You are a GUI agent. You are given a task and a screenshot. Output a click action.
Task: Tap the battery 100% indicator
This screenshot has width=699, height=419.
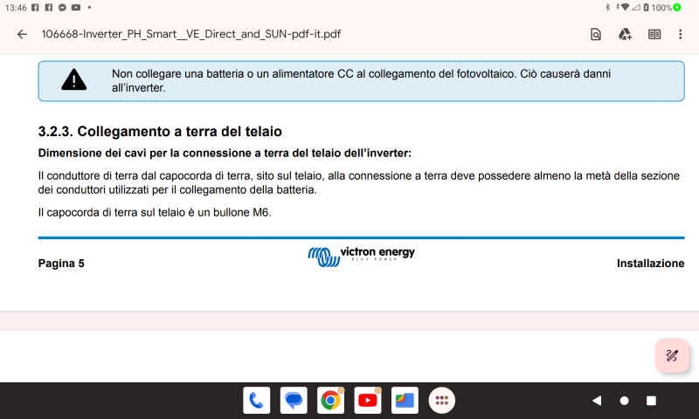click(x=663, y=8)
